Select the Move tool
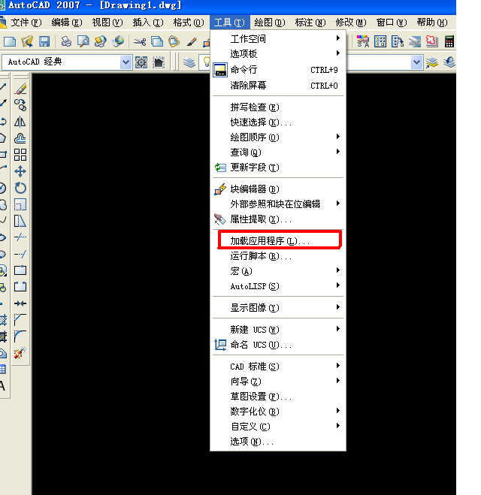Viewport: 481px width, 495px height. pyautogui.click(x=20, y=171)
